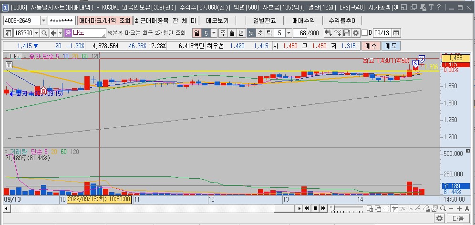Screen dimensions: 475x225
Task: Click the chart zoom slider handle
Action: coord(334,208)
